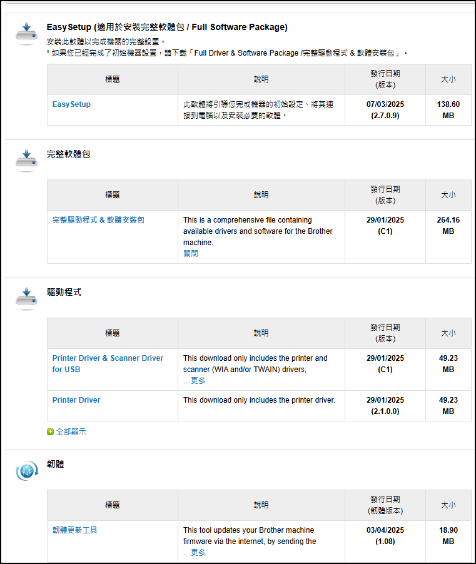Click the EasySetup section heading text
476x564 pixels.
pos(167,27)
